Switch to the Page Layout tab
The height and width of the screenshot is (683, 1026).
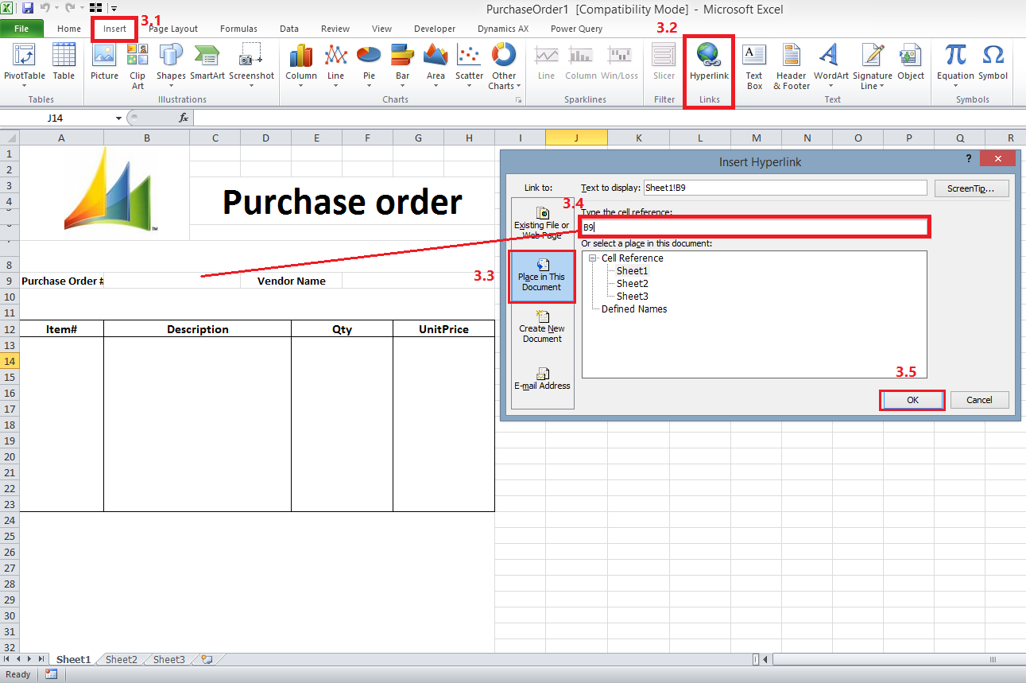tap(173, 29)
